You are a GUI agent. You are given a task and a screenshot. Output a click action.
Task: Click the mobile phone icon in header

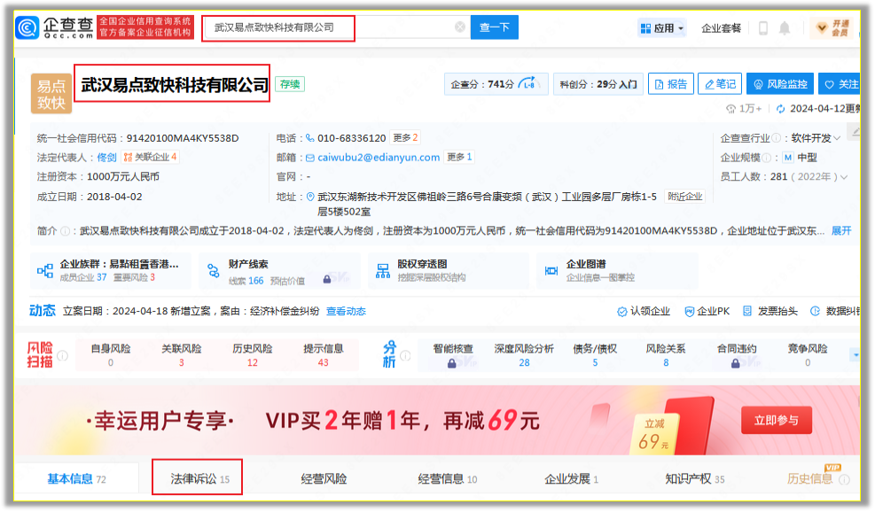click(x=762, y=27)
